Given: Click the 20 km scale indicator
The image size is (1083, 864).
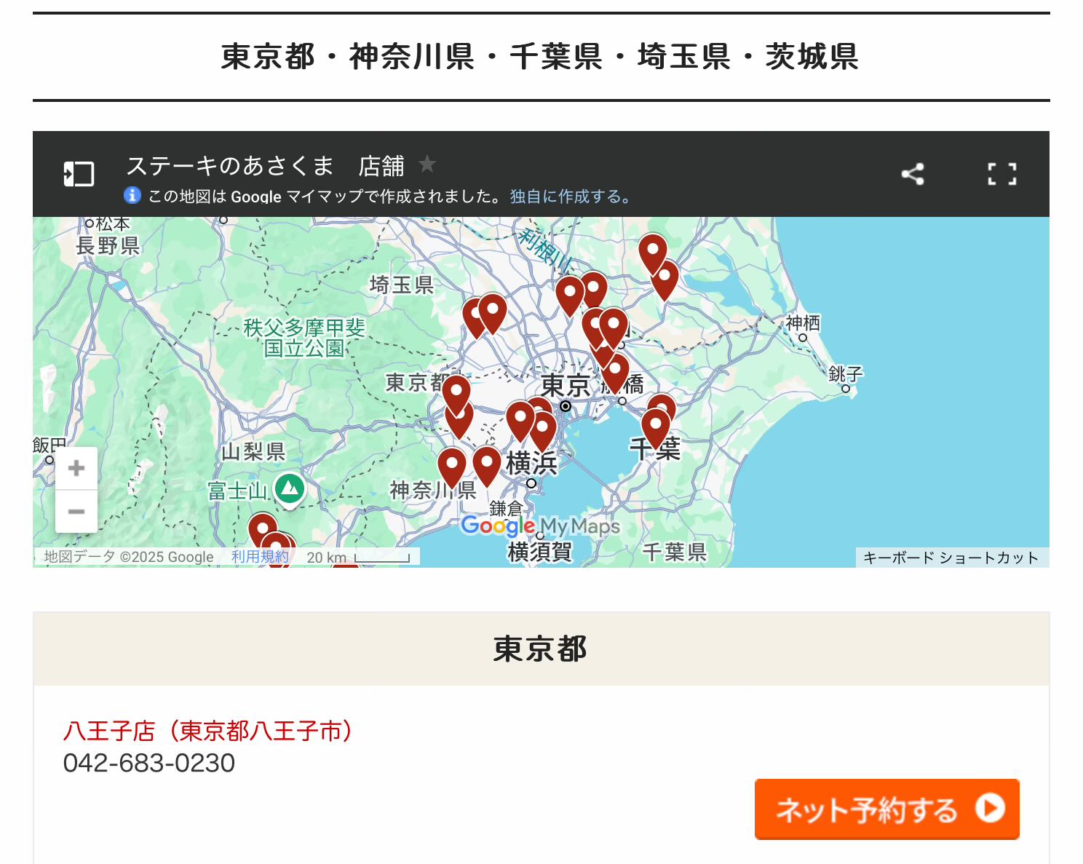Looking at the screenshot, I should [359, 557].
